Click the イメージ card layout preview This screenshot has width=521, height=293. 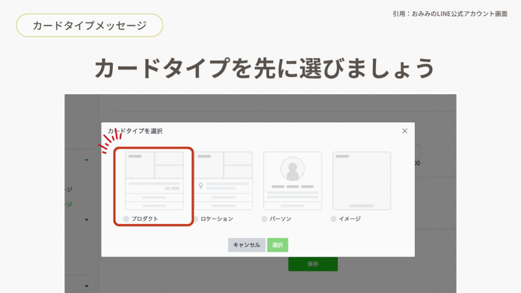tap(362, 181)
